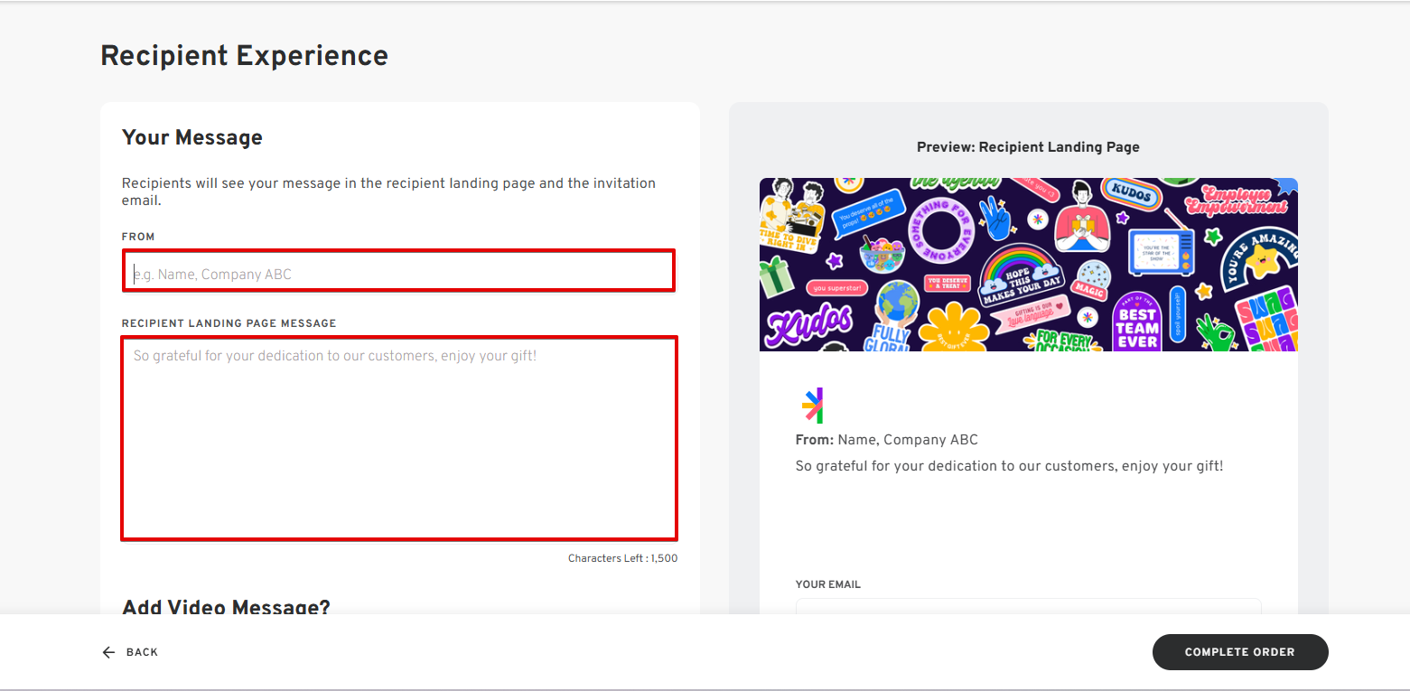Click the back arrow icon

tap(108, 652)
